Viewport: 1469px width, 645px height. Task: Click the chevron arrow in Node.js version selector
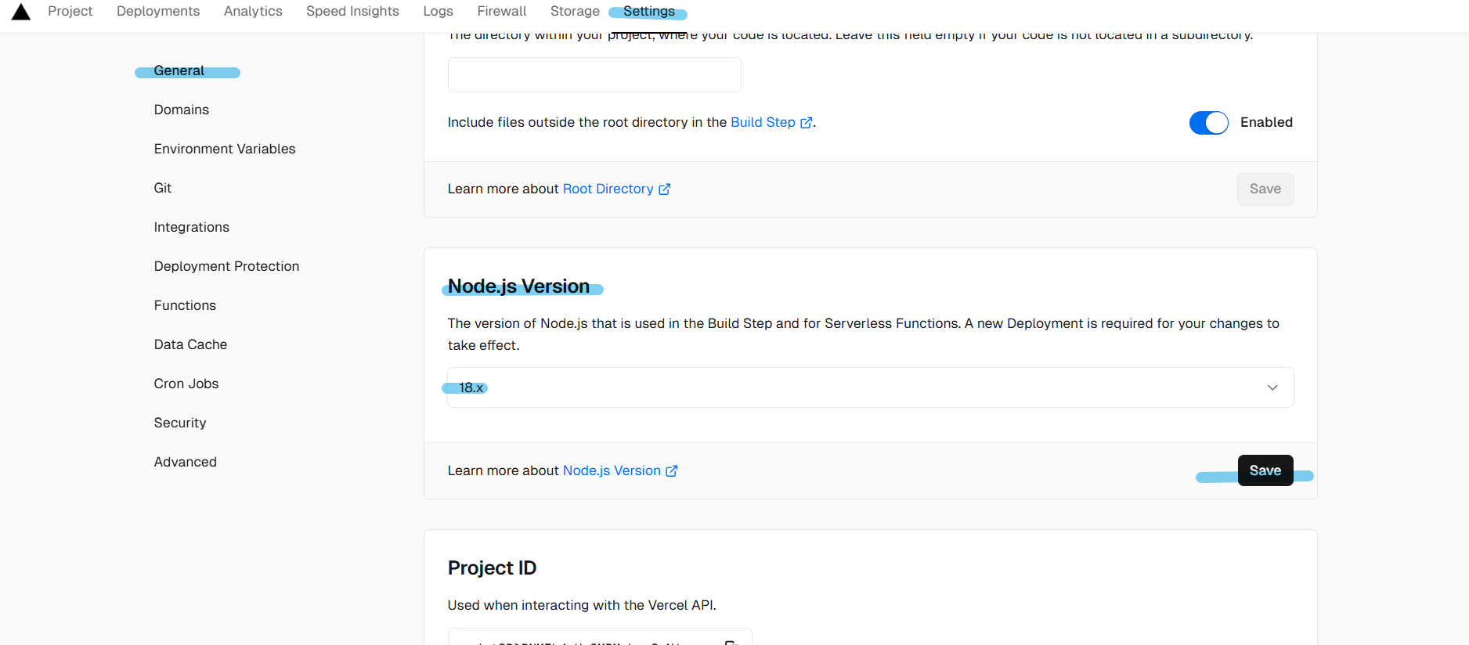[x=1272, y=387]
